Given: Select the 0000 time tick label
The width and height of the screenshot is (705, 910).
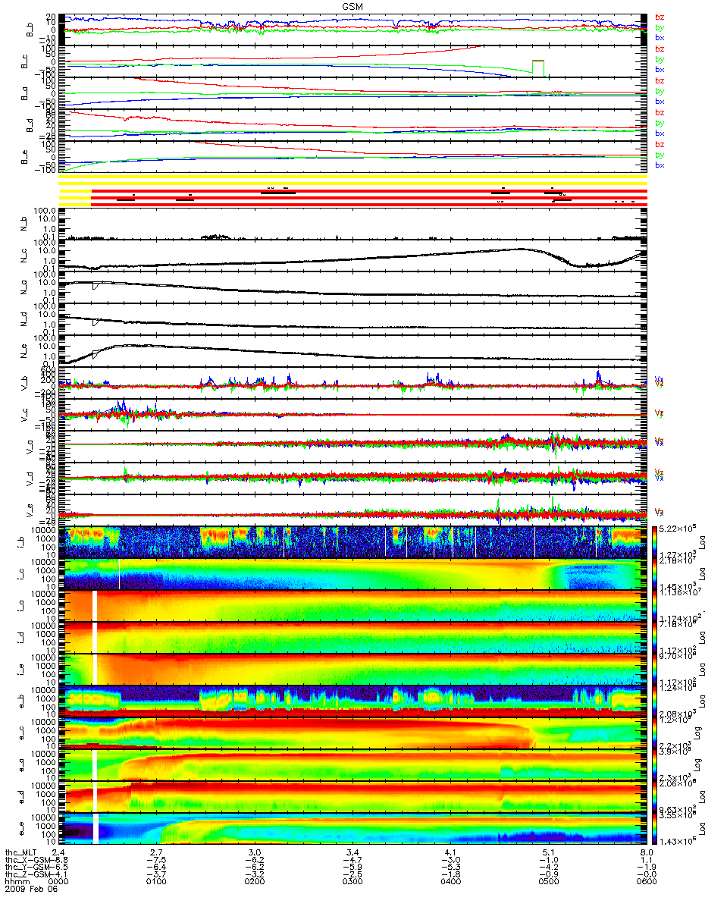Looking at the screenshot, I should pyautogui.click(x=60, y=882).
